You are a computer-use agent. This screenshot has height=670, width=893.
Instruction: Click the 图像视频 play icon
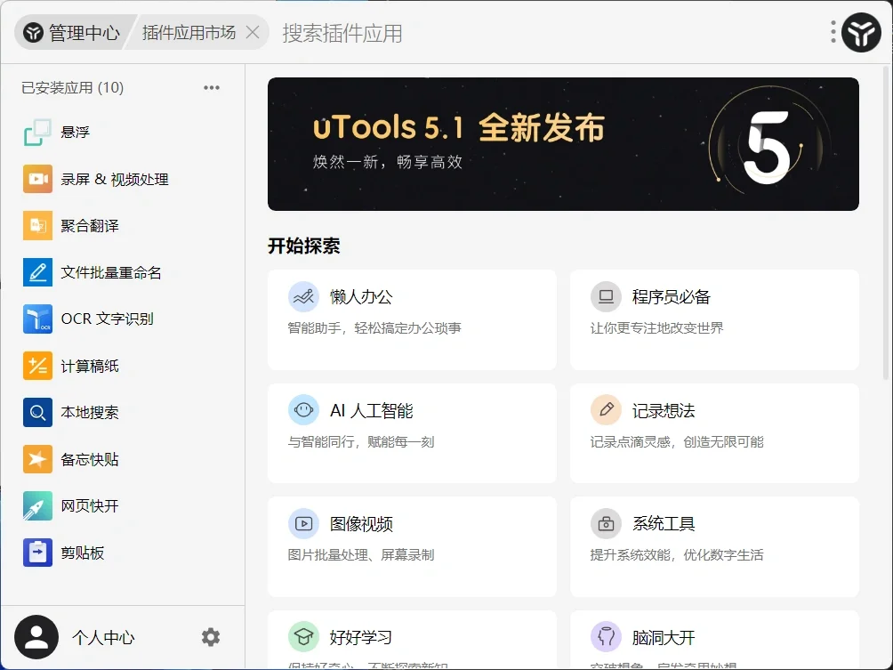[303, 523]
